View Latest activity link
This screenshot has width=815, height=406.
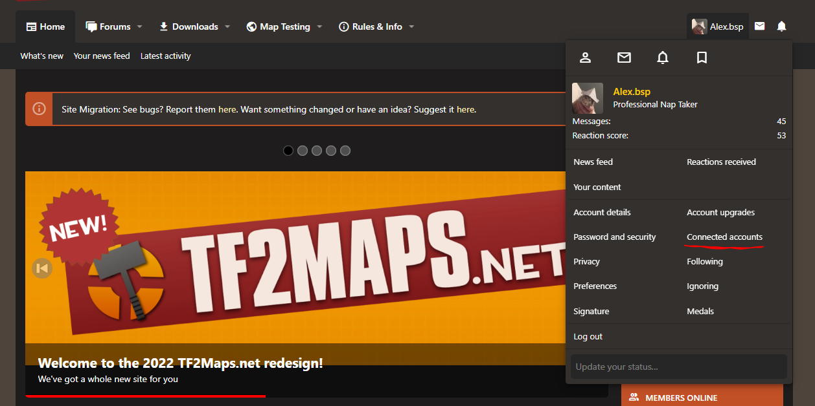click(166, 56)
